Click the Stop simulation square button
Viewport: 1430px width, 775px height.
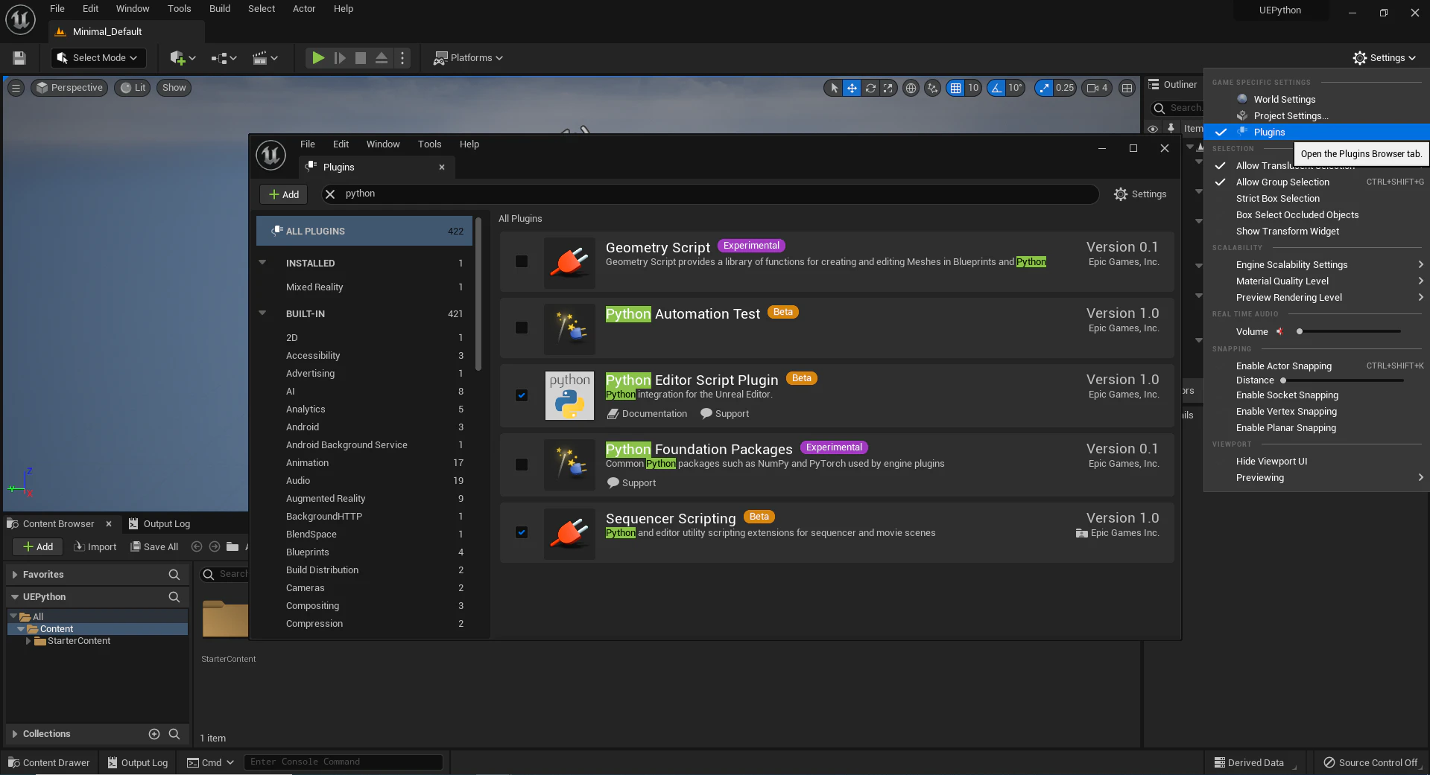[x=361, y=58]
